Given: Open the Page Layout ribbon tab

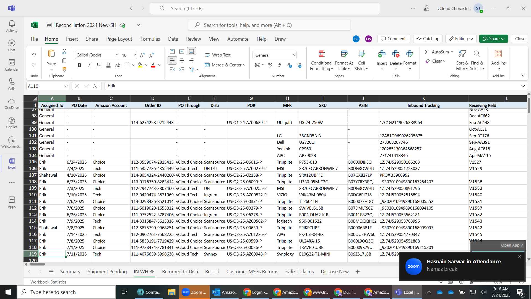Looking at the screenshot, I should 119,39.
